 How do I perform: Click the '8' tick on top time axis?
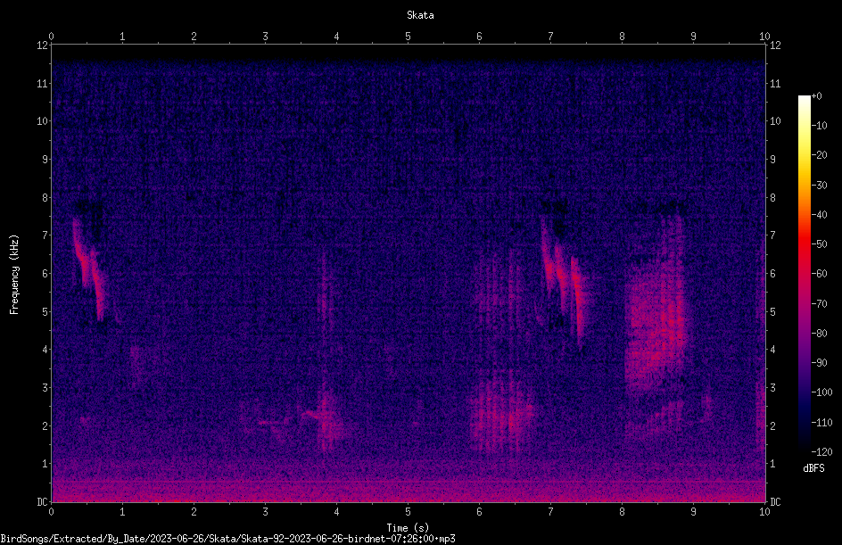622,37
